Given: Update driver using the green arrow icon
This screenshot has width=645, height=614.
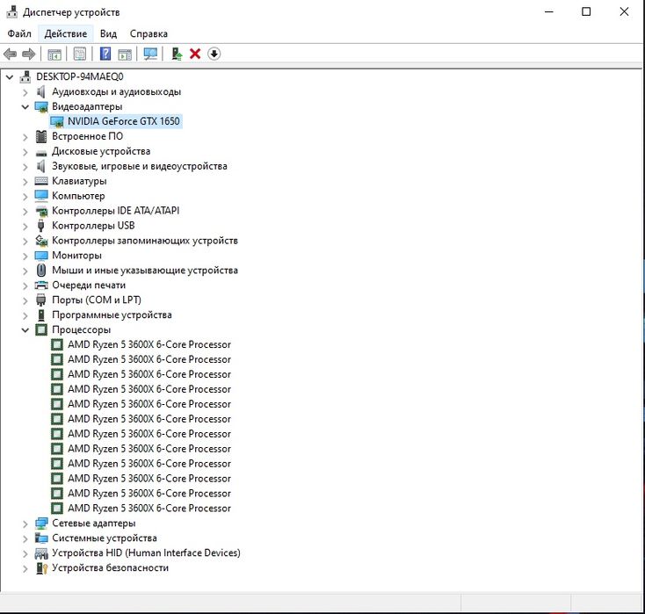Looking at the screenshot, I should pyautogui.click(x=177, y=54).
